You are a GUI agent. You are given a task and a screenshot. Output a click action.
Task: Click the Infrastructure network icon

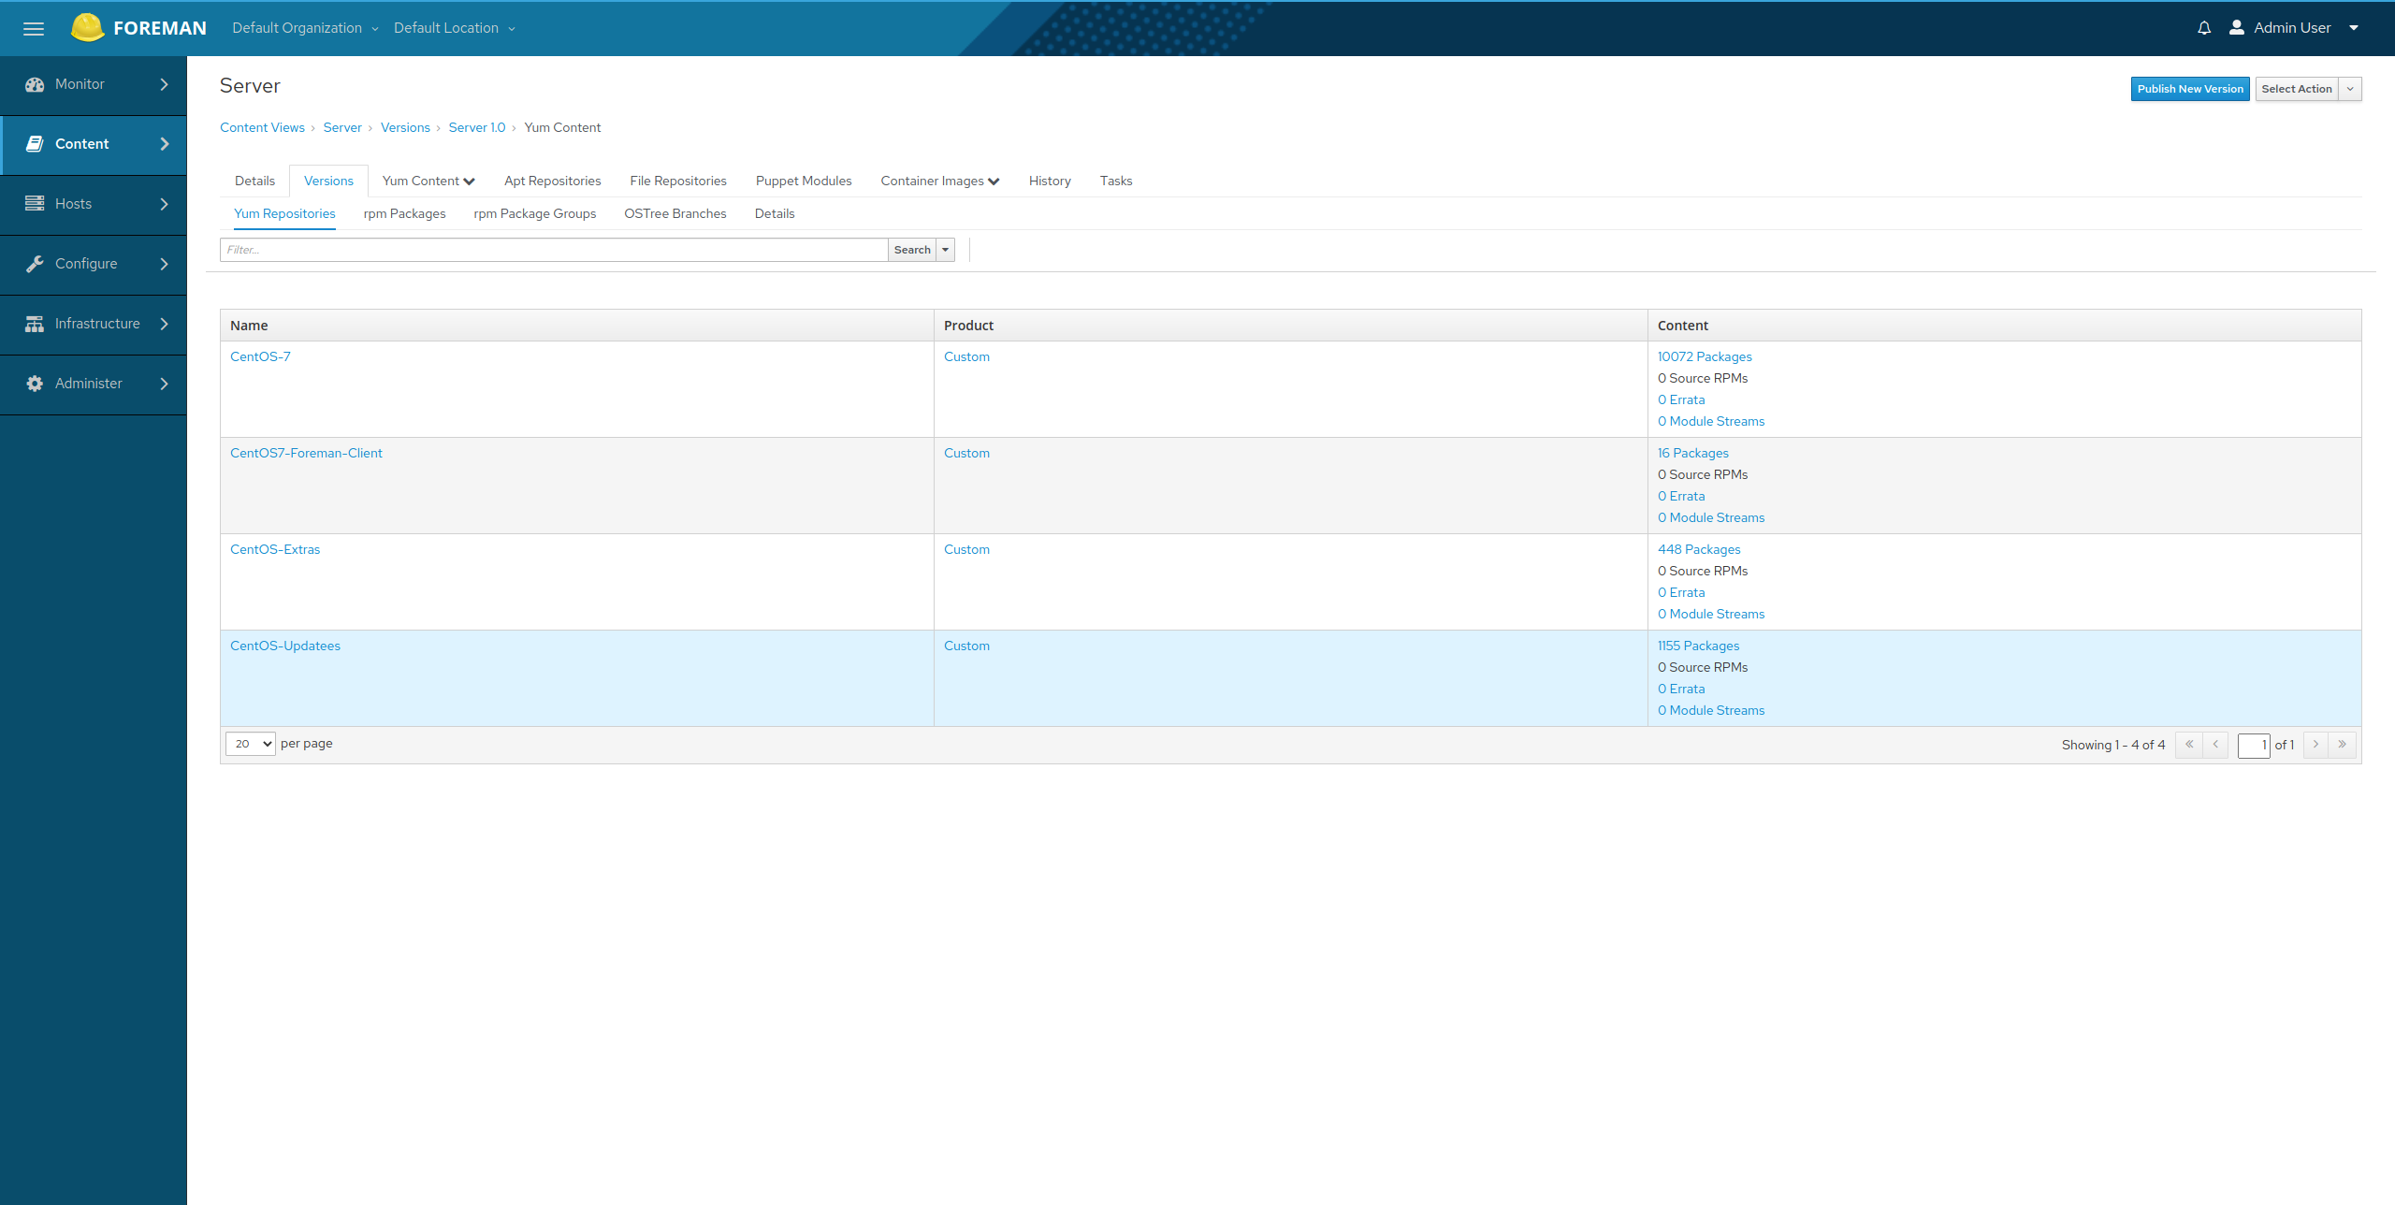coord(35,324)
